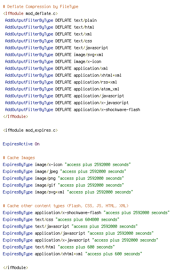Click the ExpiresByType image/gif line

click(63, 185)
